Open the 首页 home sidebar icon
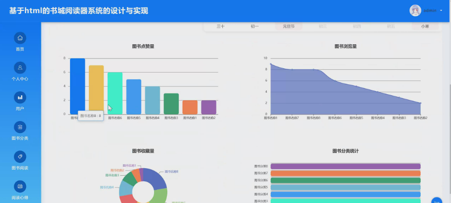The width and height of the screenshot is (451, 203). [x=20, y=38]
